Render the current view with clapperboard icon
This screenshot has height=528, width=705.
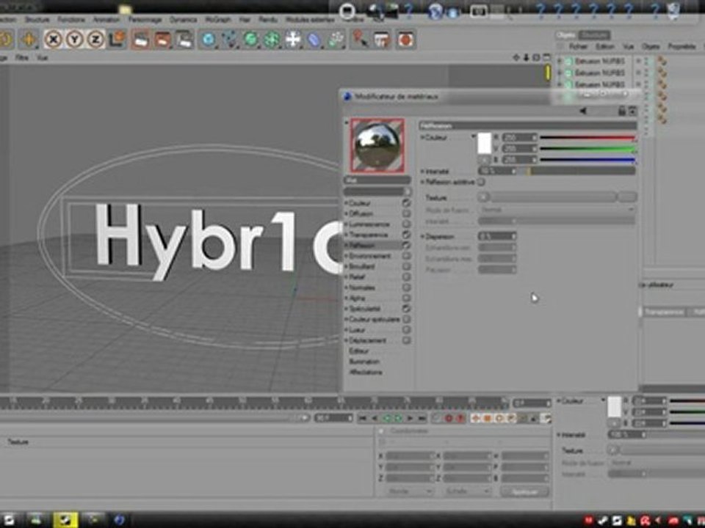tap(140, 40)
